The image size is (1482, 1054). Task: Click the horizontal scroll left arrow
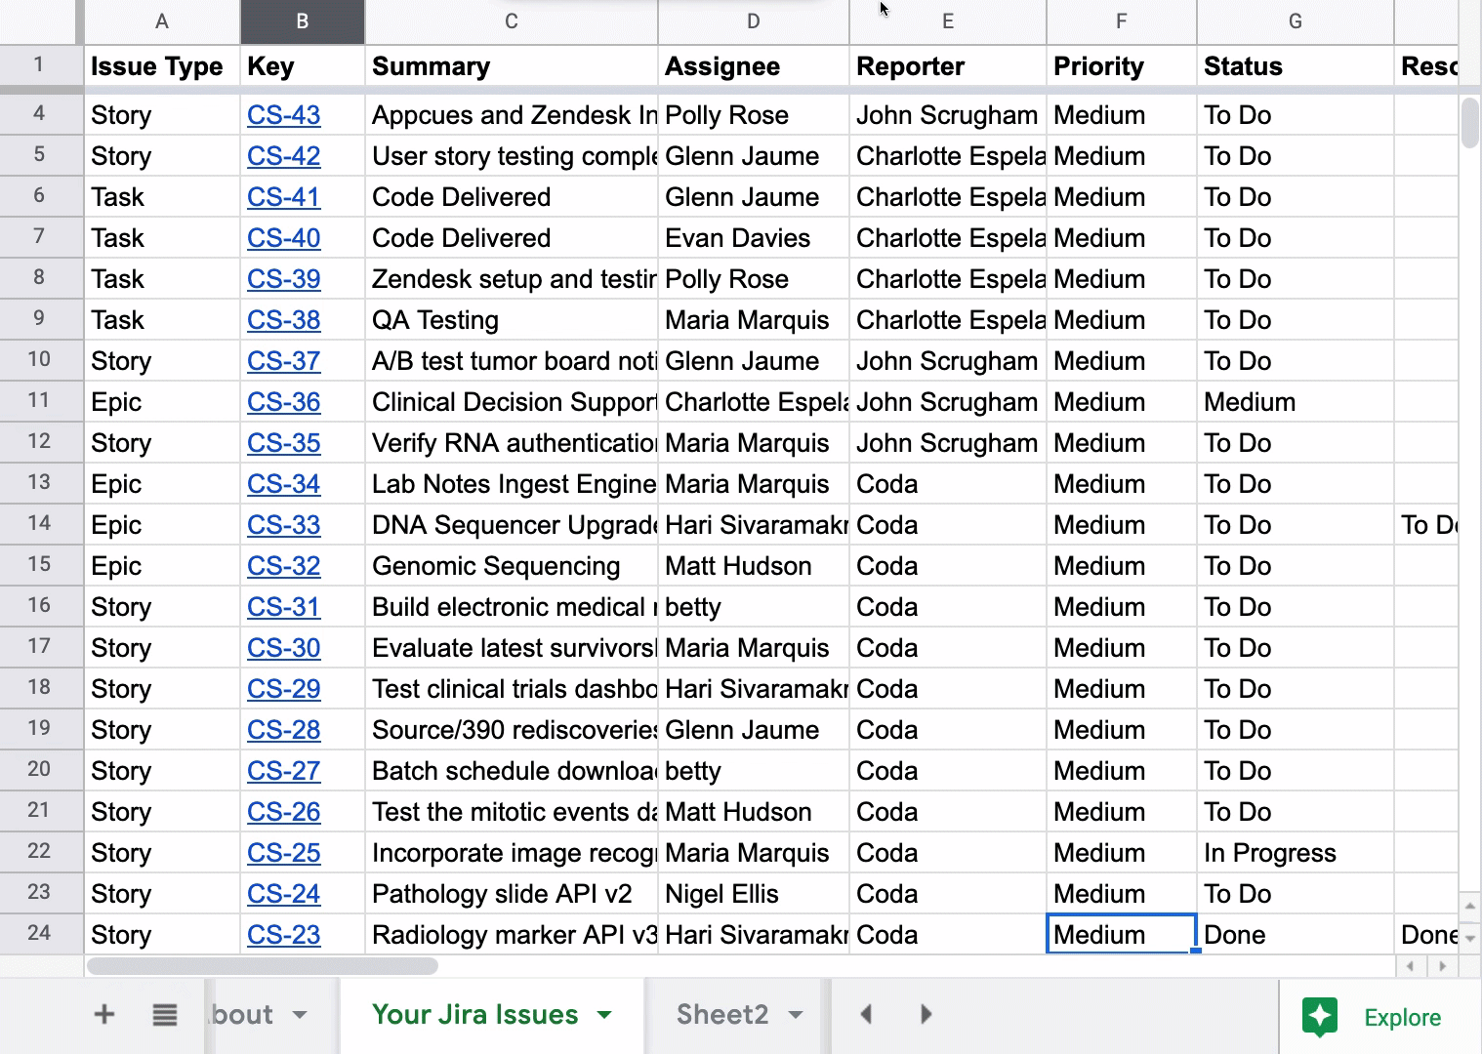pos(1409,966)
